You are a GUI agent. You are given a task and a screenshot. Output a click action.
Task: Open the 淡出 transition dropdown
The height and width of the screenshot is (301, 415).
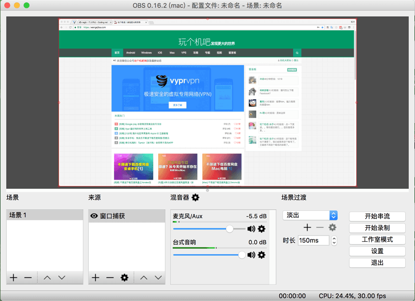[310, 215]
